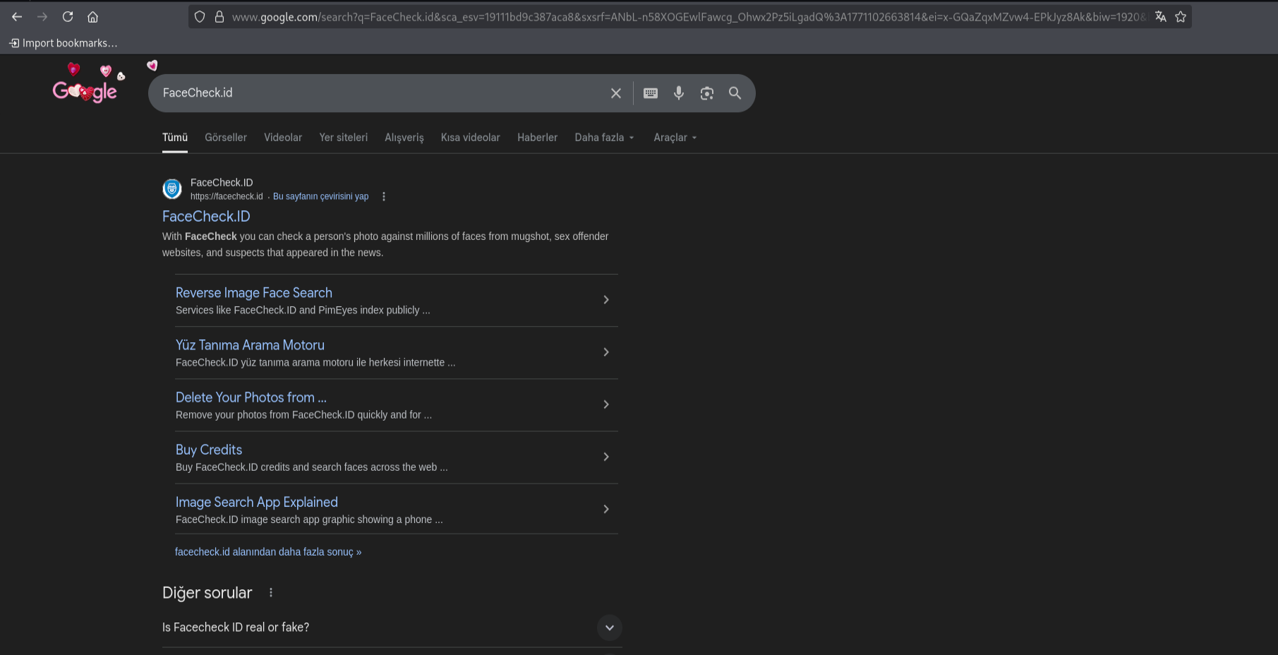Open the Araçlar tools dropdown
The image size is (1278, 655).
coord(675,138)
